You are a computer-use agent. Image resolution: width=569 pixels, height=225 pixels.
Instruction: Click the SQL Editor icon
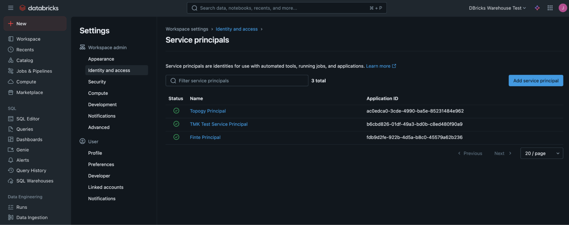11,119
